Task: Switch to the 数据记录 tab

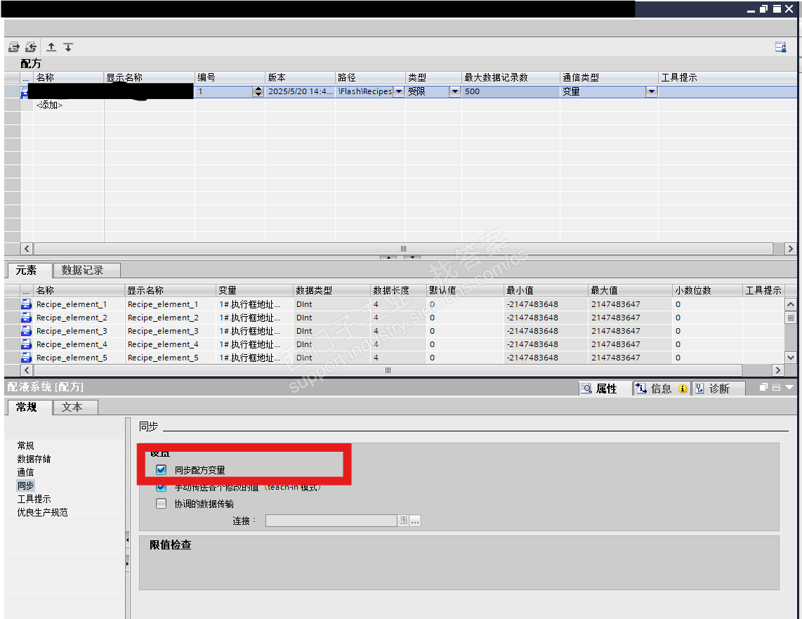Action: [x=86, y=270]
